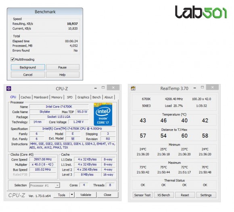
Task: Click the Lab501 logo
Action: click(201, 12)
